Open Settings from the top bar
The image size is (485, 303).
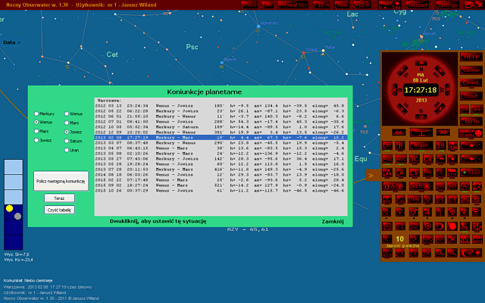[447, 5]
